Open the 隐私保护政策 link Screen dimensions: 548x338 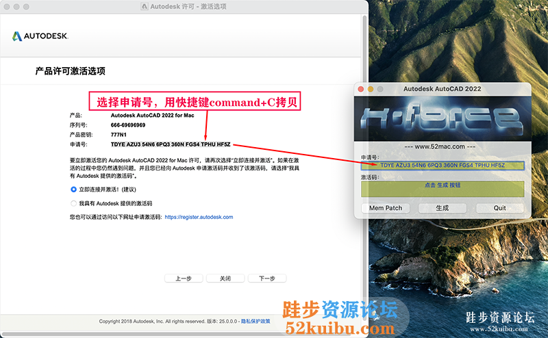pos(256,322)
